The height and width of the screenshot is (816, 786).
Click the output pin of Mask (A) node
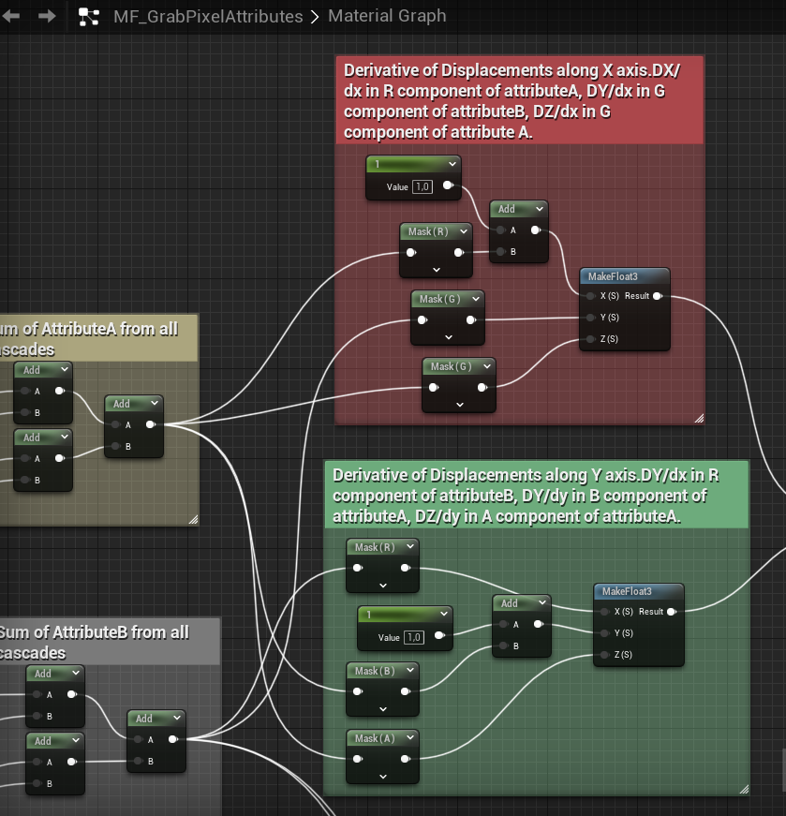[x=405, y=759]
